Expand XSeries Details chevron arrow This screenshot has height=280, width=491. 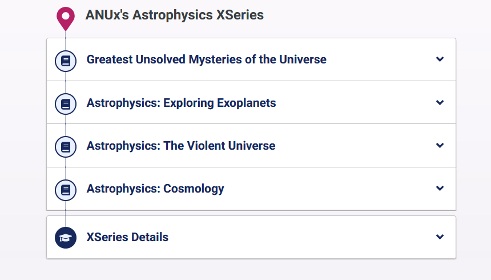point(440,237)
